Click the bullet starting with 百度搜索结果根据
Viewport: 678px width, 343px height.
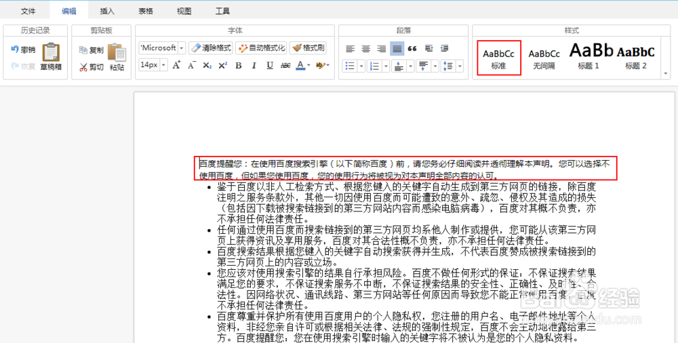tap(406, 256)
